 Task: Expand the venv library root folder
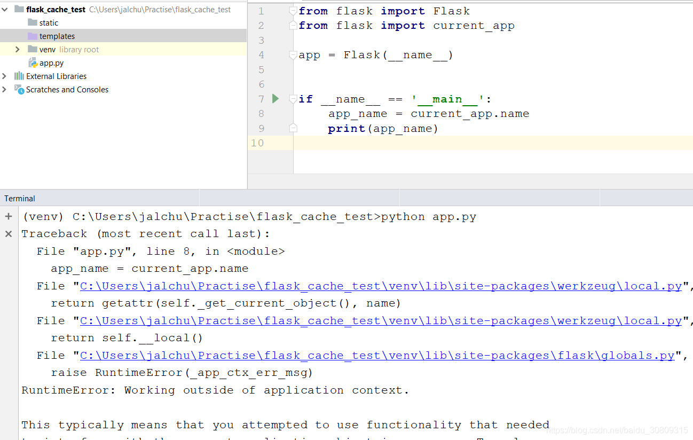click(17, 49)
